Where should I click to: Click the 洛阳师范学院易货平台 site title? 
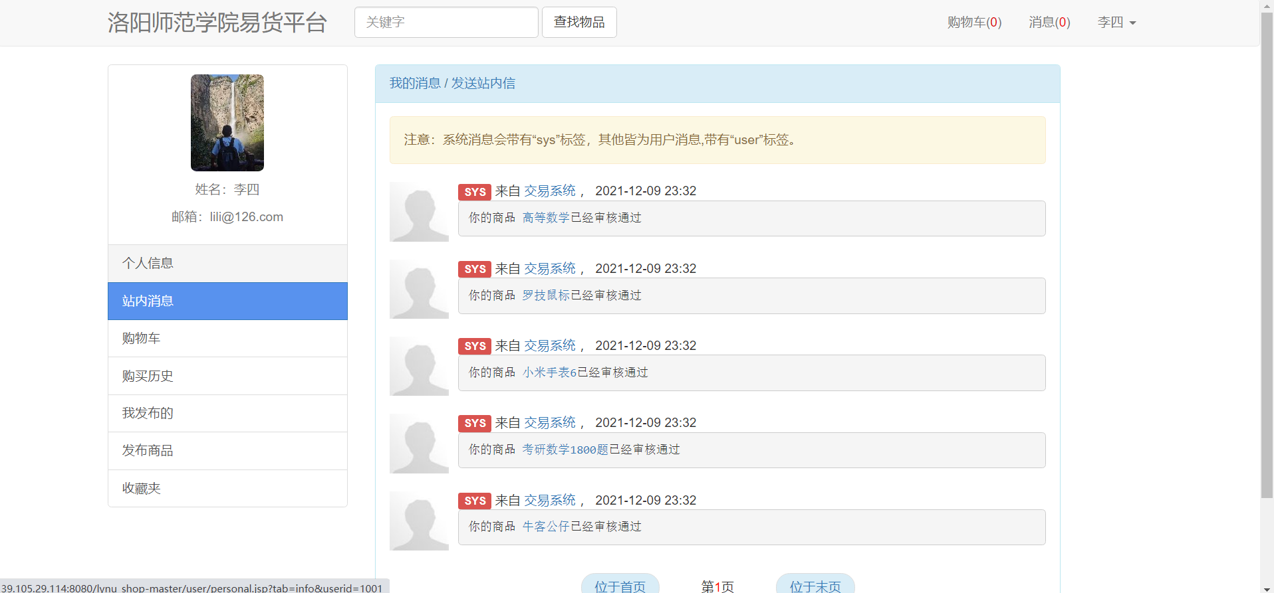pos(217,23)
